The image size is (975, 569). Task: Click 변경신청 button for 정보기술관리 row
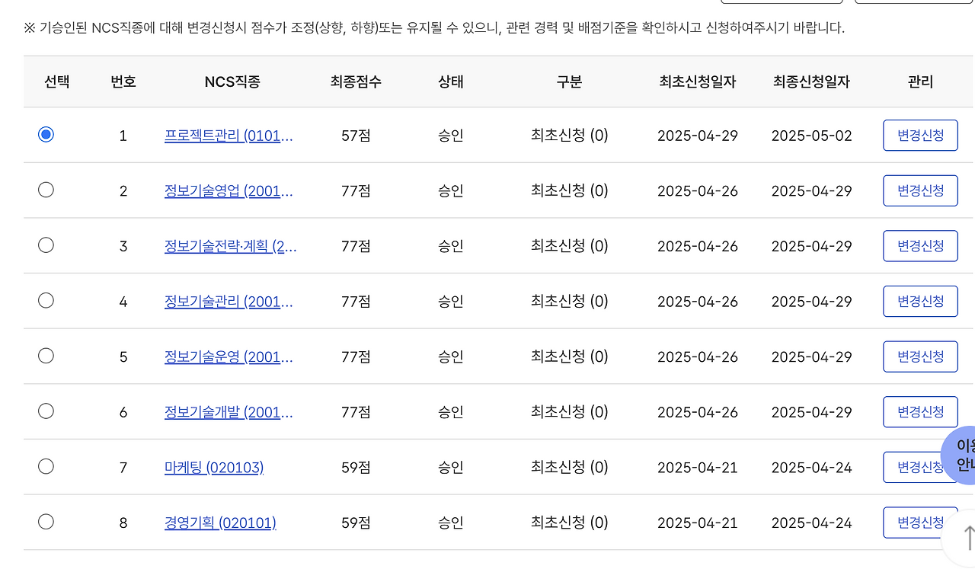pos(920,301)
